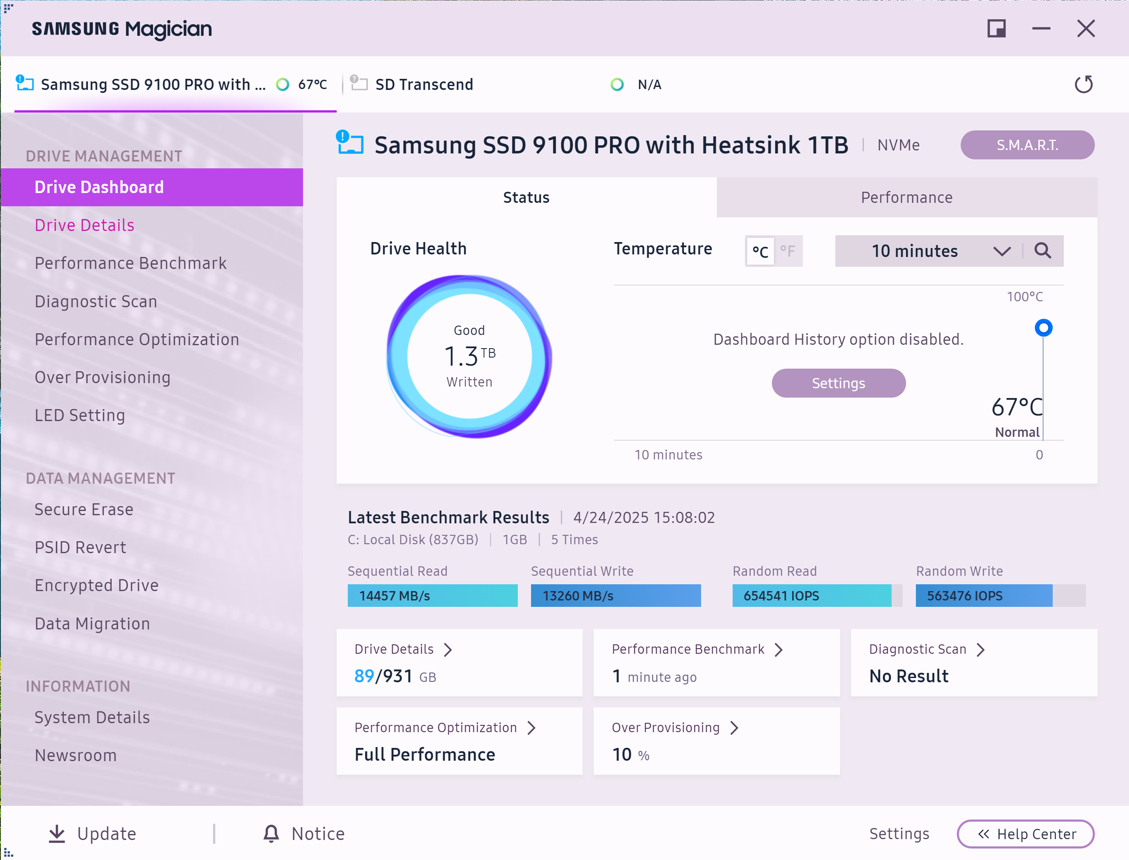Expand Performance Benchmark card chevron
The width and height of the screenshot is (1129, 860).
point(779,649)
